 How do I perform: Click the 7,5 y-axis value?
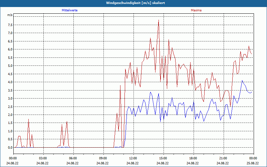[10, 25]
